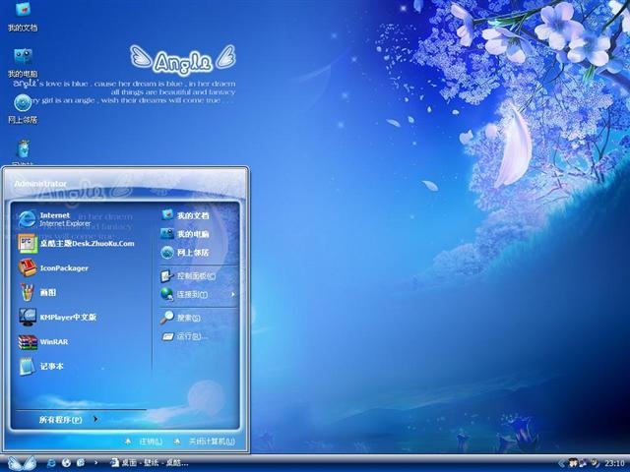Screen dimensions: 630x472
Task: Open 控制面板 from Start menu
Action: coord(194,275)
